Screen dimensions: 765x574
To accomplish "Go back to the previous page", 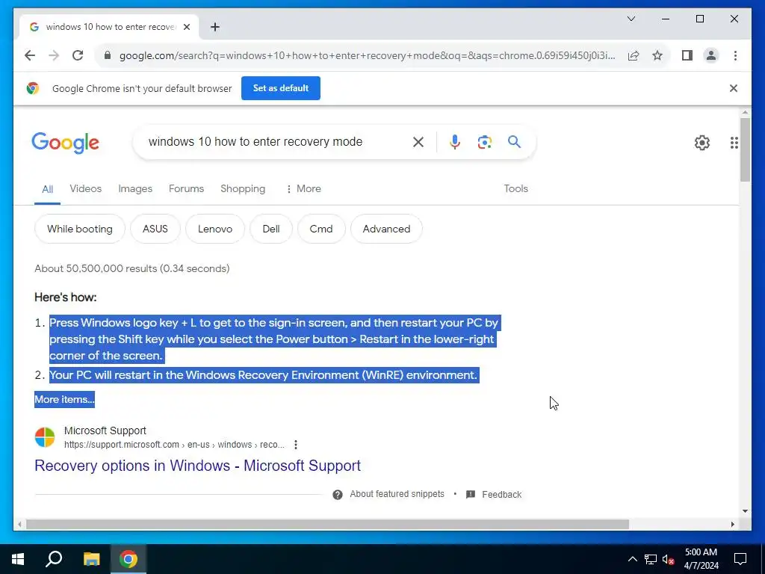I will [30, 55].
